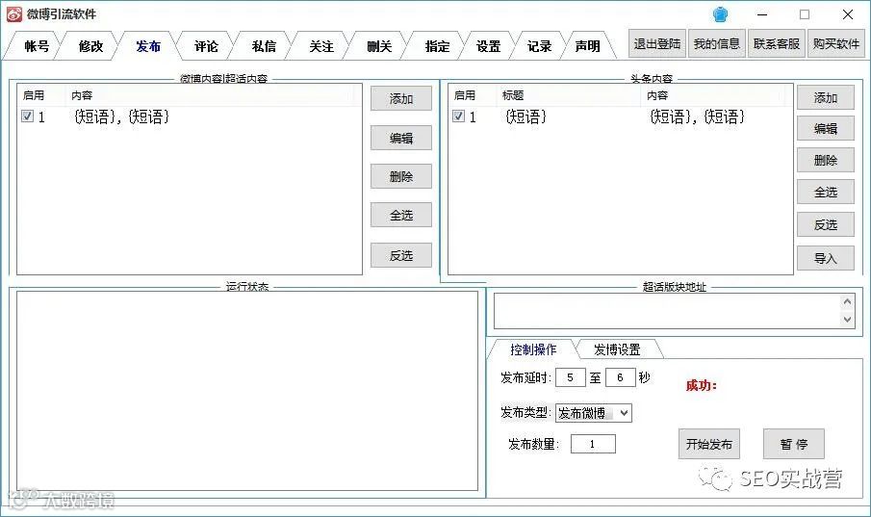
Task: Click the 购买软件 button
Action: point(836,43)
